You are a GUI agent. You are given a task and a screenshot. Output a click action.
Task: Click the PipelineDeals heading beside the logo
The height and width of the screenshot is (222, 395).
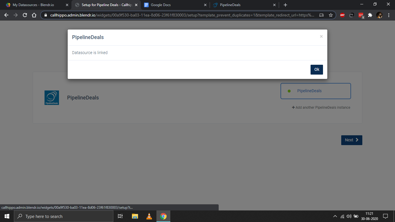click(x=83, y=98)
